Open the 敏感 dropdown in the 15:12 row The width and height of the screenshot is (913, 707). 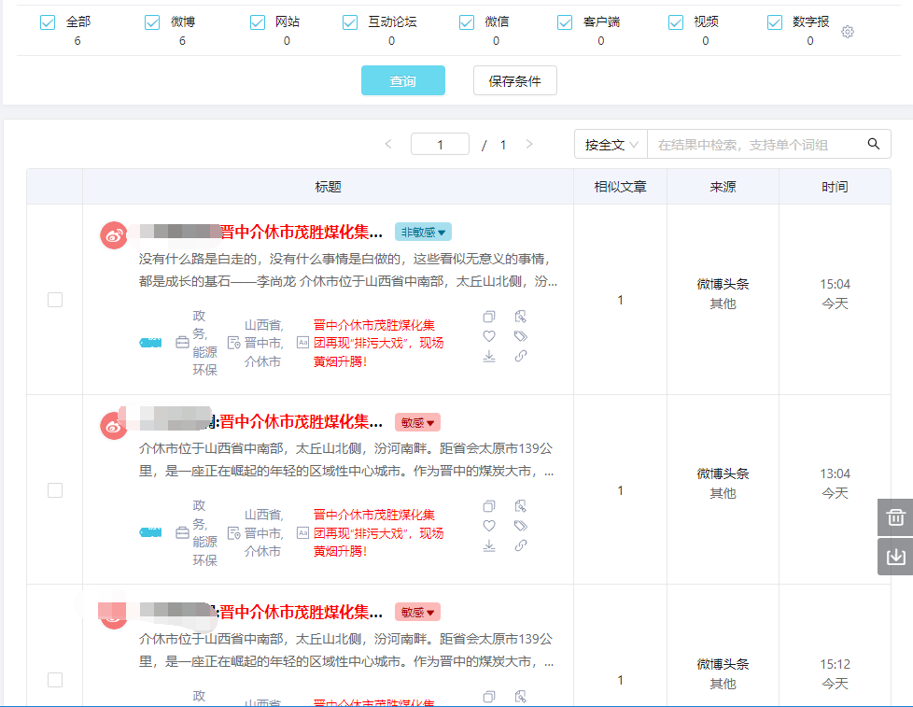coord(417,612)
